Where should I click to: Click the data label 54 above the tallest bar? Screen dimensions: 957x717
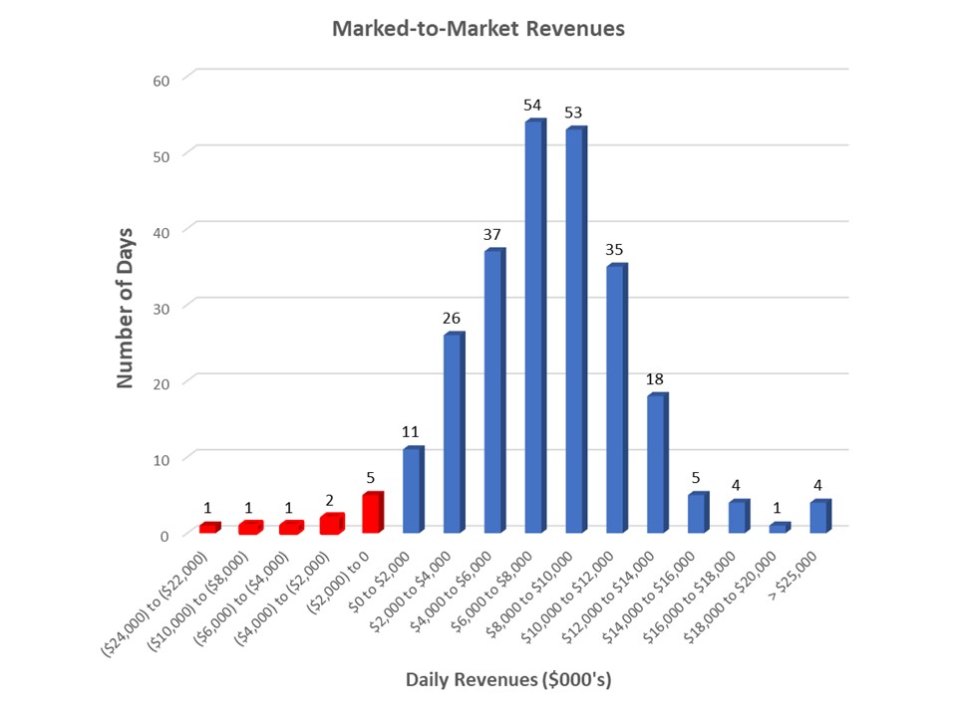531,105
